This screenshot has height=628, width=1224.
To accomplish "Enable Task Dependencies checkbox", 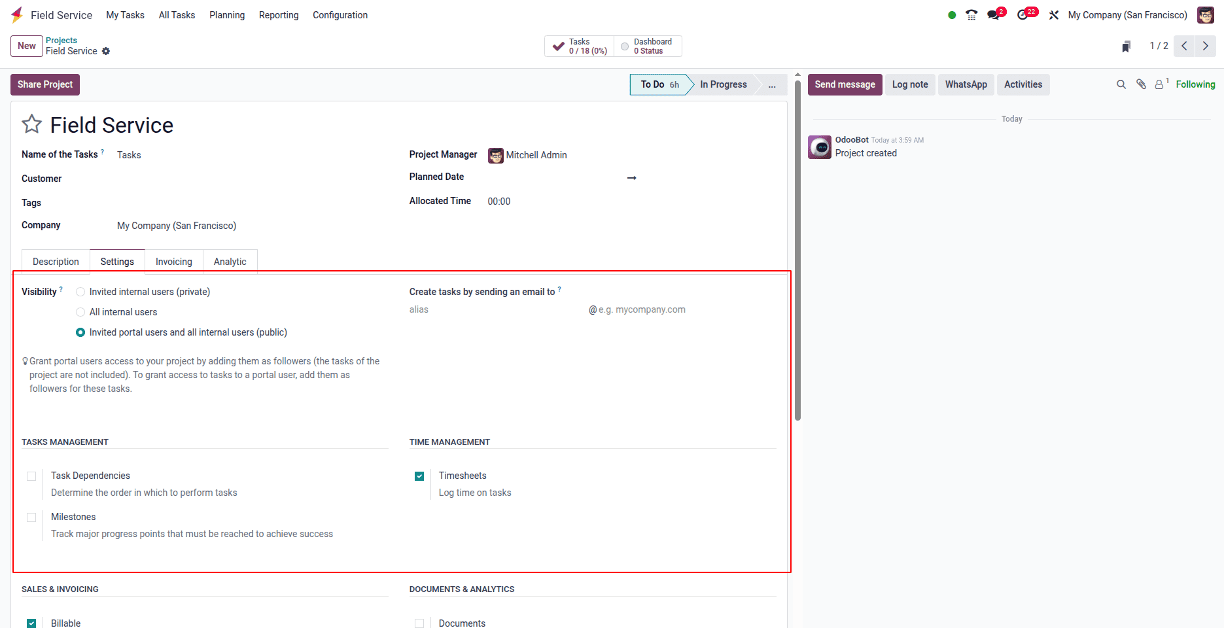I will pos(31,476).
